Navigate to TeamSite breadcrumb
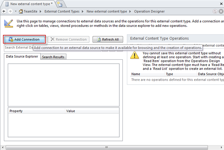Screen dimensions: 224x150 [30, 12]
